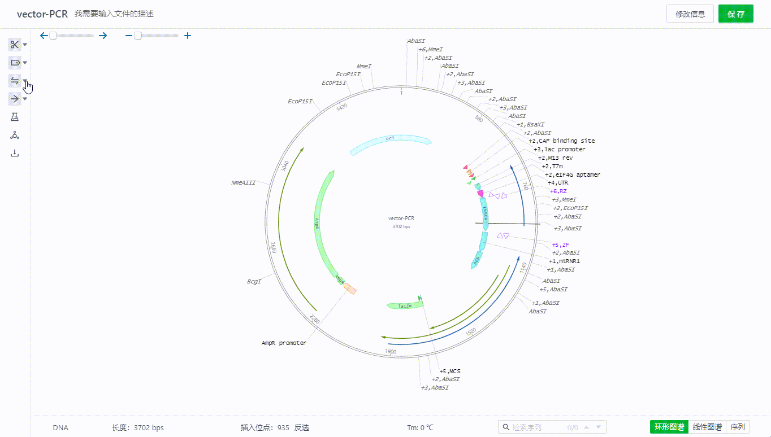Click the right arrow primer icon

(15, 99)
